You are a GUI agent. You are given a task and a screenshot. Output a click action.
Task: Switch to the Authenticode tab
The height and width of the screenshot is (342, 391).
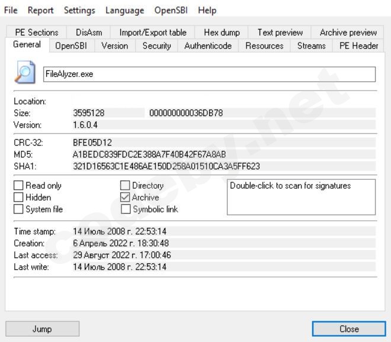pyautogui.click(x=208, y=46)
